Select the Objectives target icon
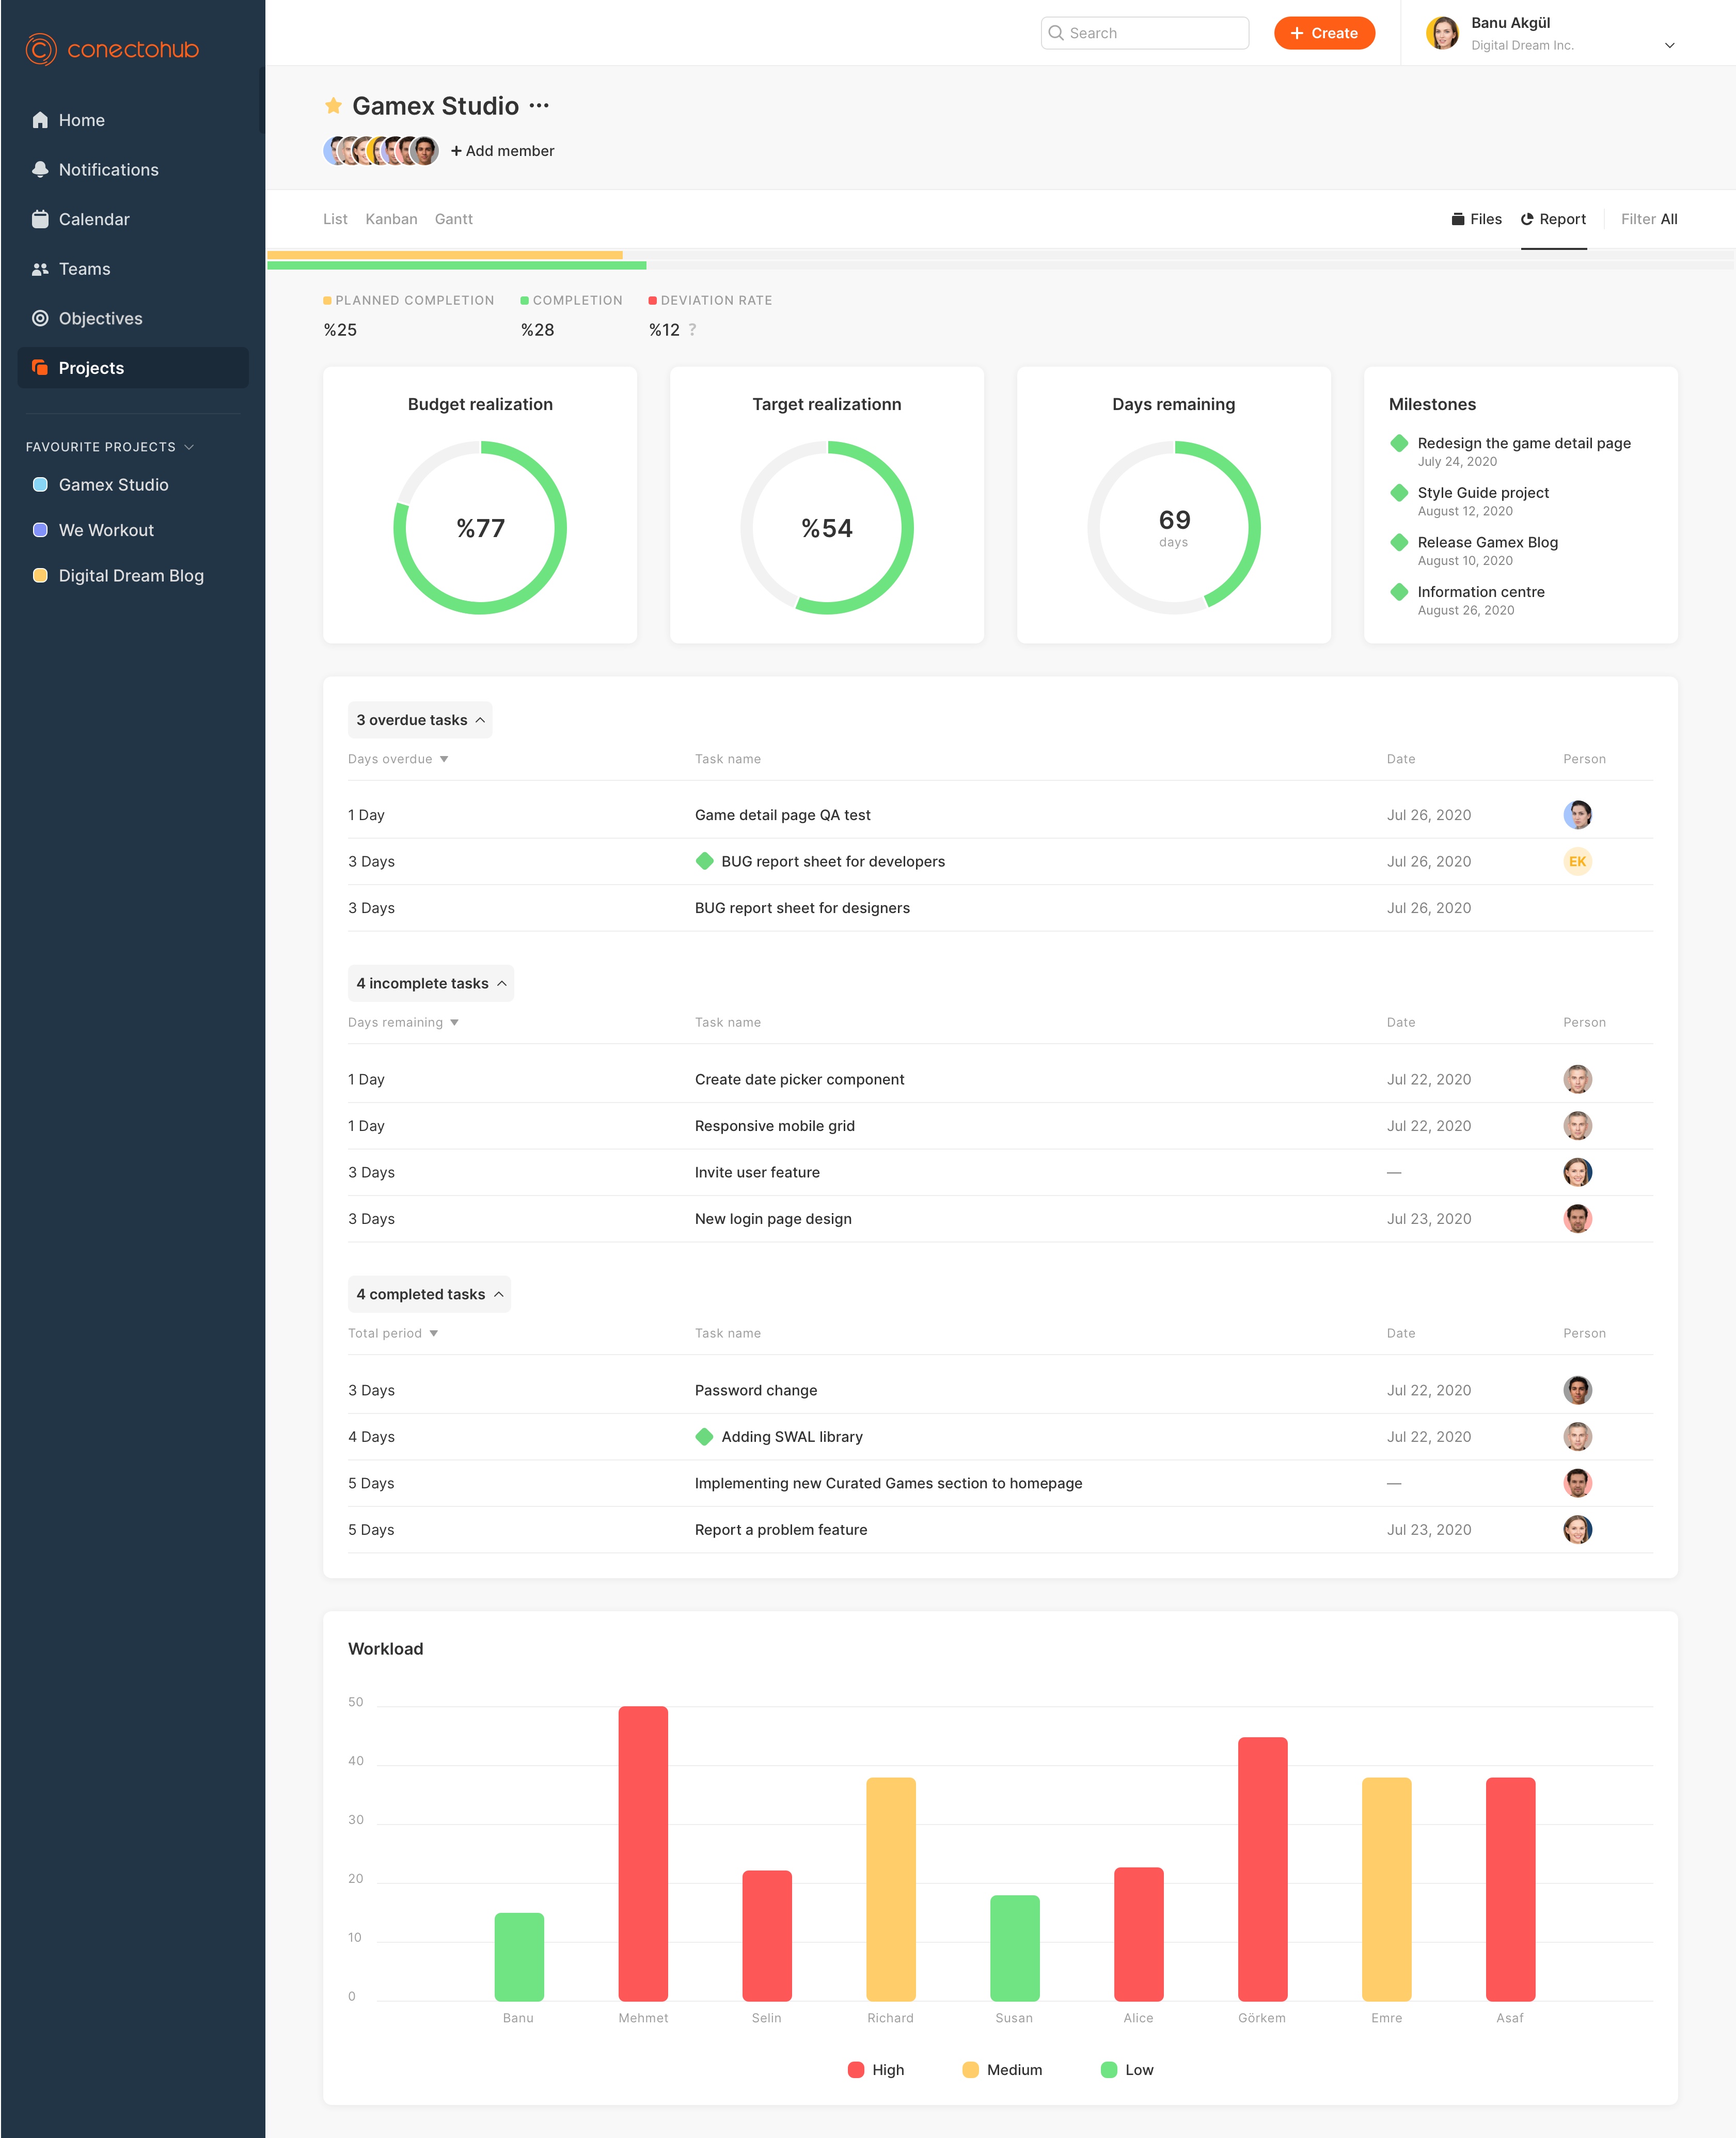This screenshot has height=2138, width=1736. [40, 318]
